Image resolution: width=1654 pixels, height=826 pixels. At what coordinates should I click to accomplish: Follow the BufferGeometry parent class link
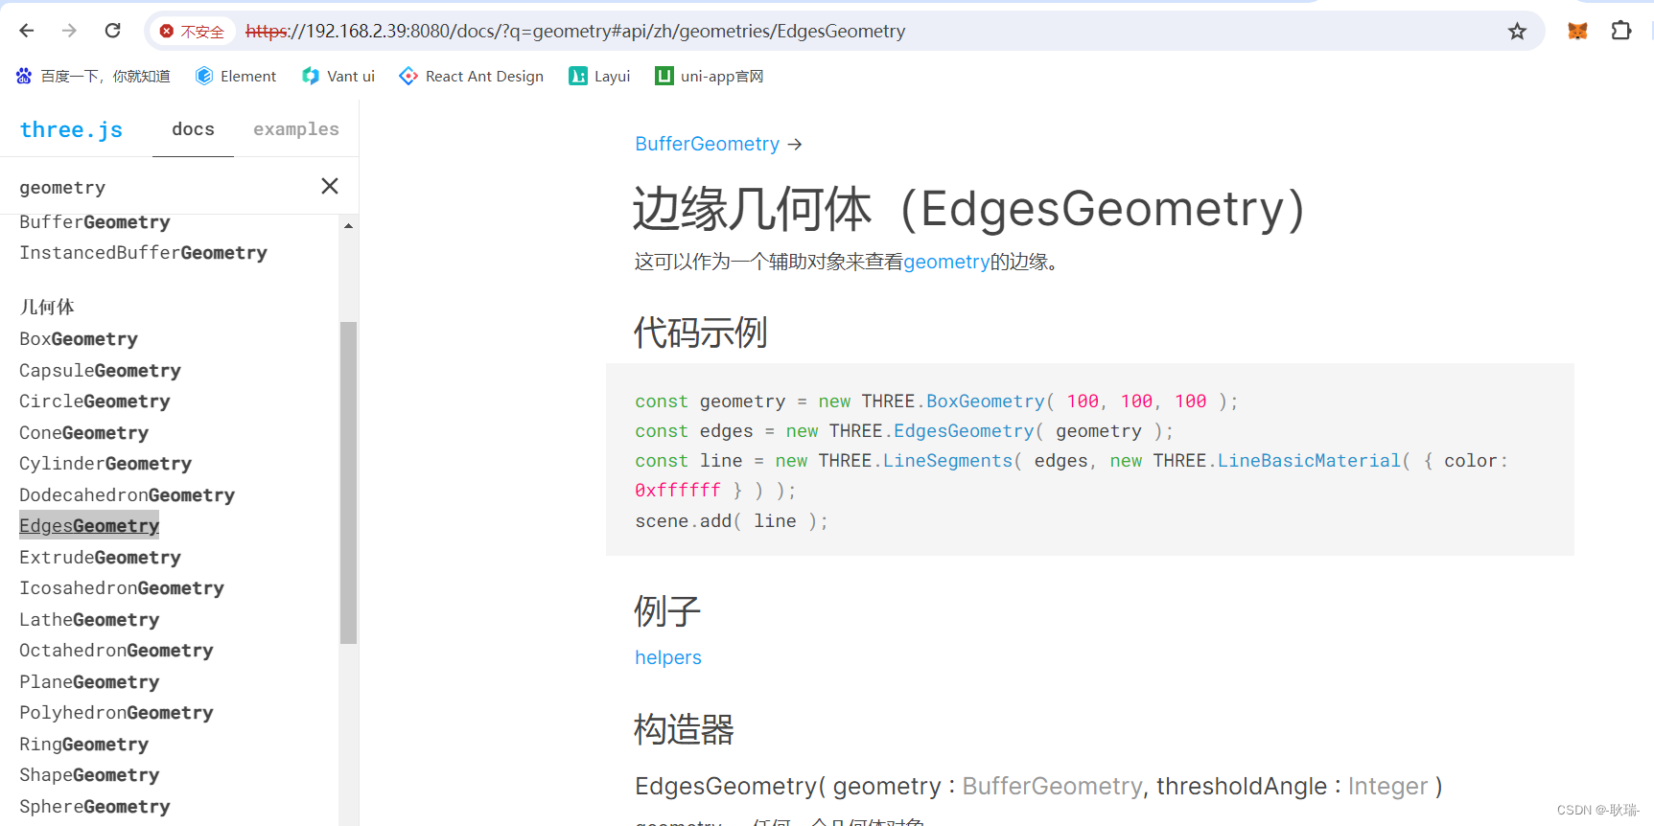(707, 144)
